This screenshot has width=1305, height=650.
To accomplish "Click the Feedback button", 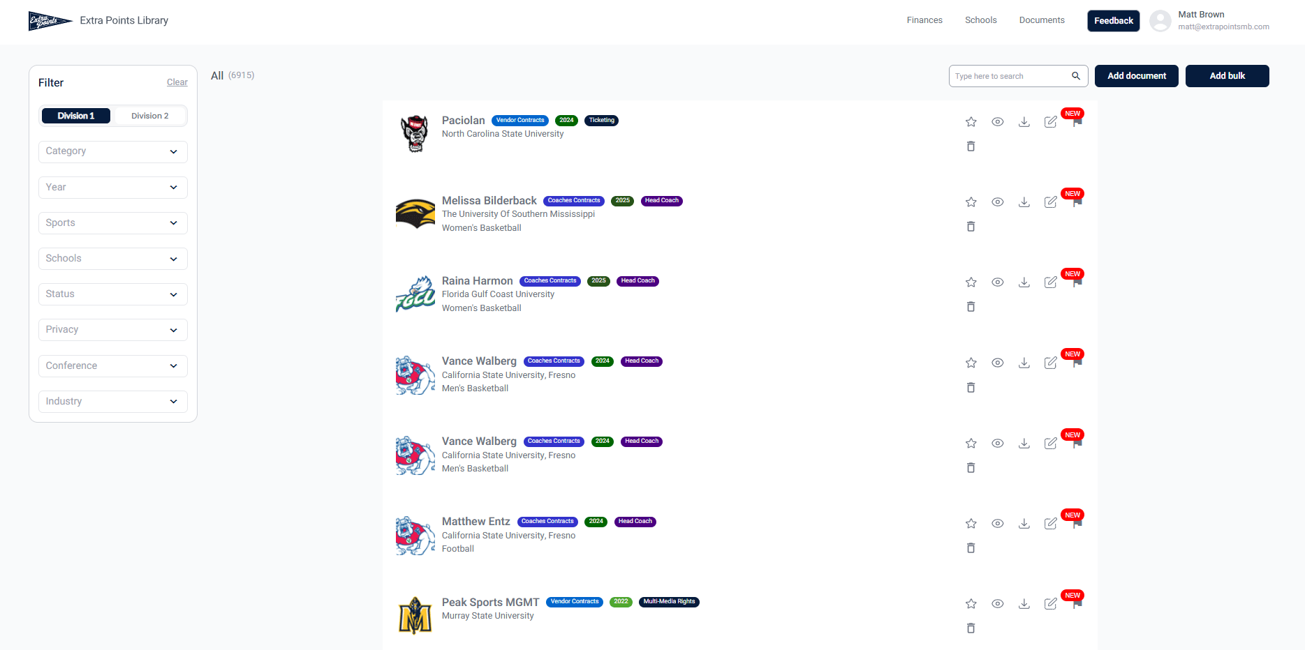I will [x=1114, y=21].
